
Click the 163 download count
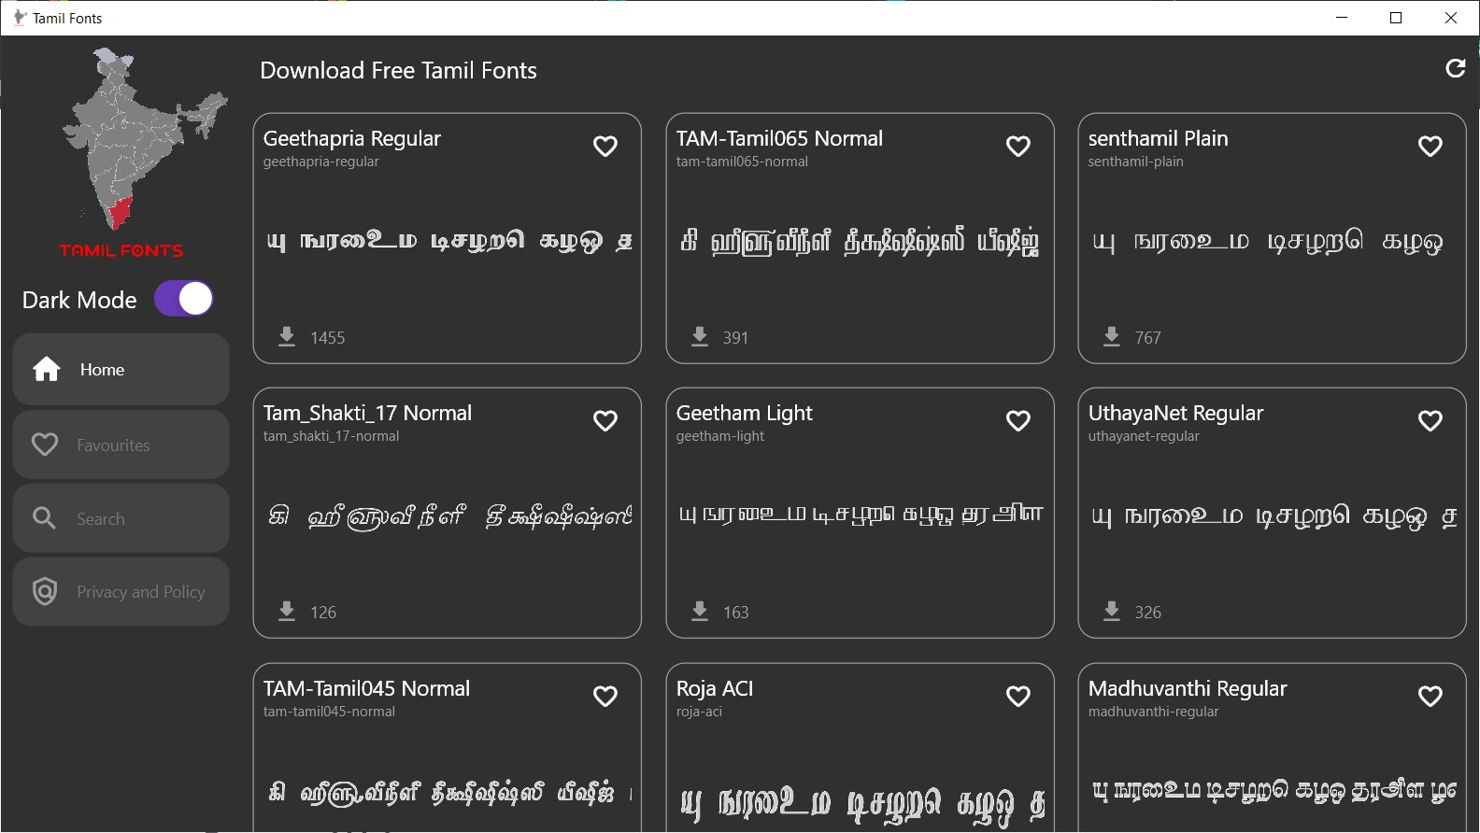(x=736, y=613)
